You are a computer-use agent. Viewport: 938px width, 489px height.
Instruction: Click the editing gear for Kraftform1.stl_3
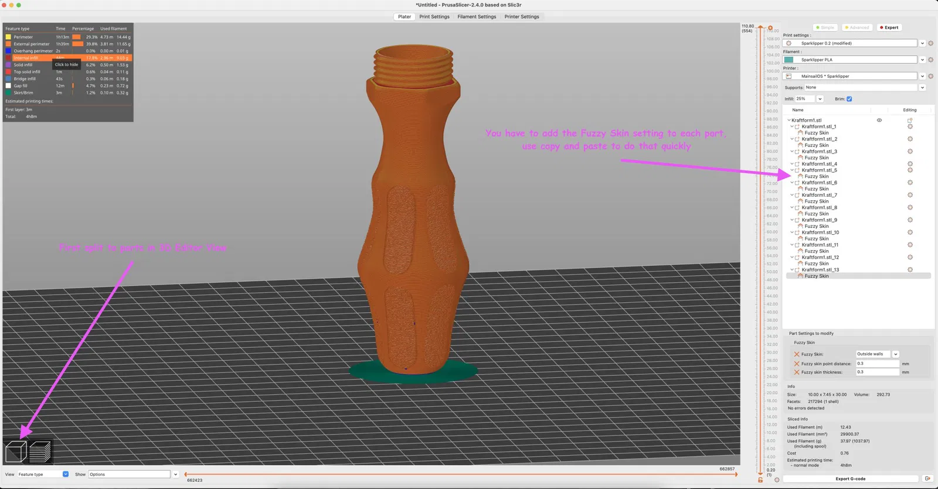tap(910, 151)
